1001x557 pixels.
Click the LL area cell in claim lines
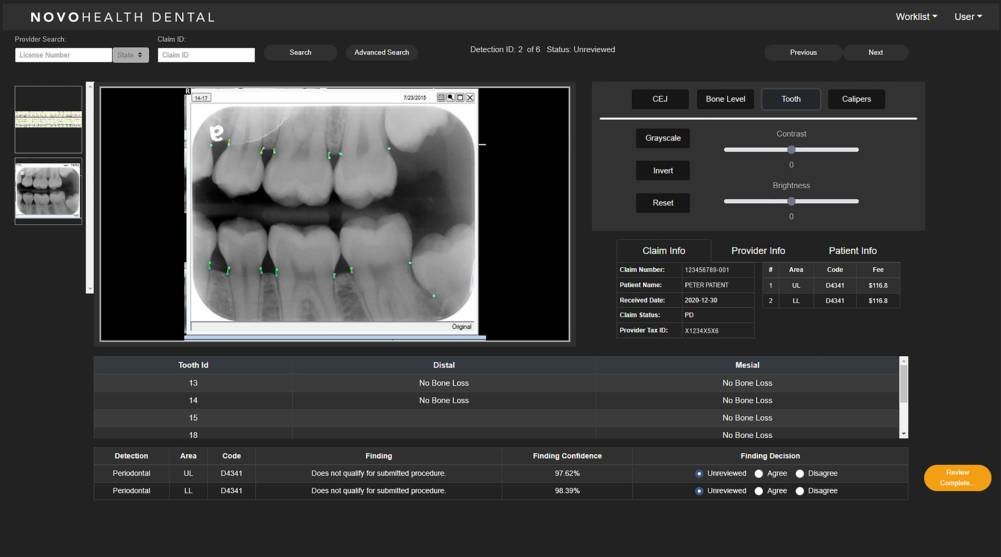point(796,300)
